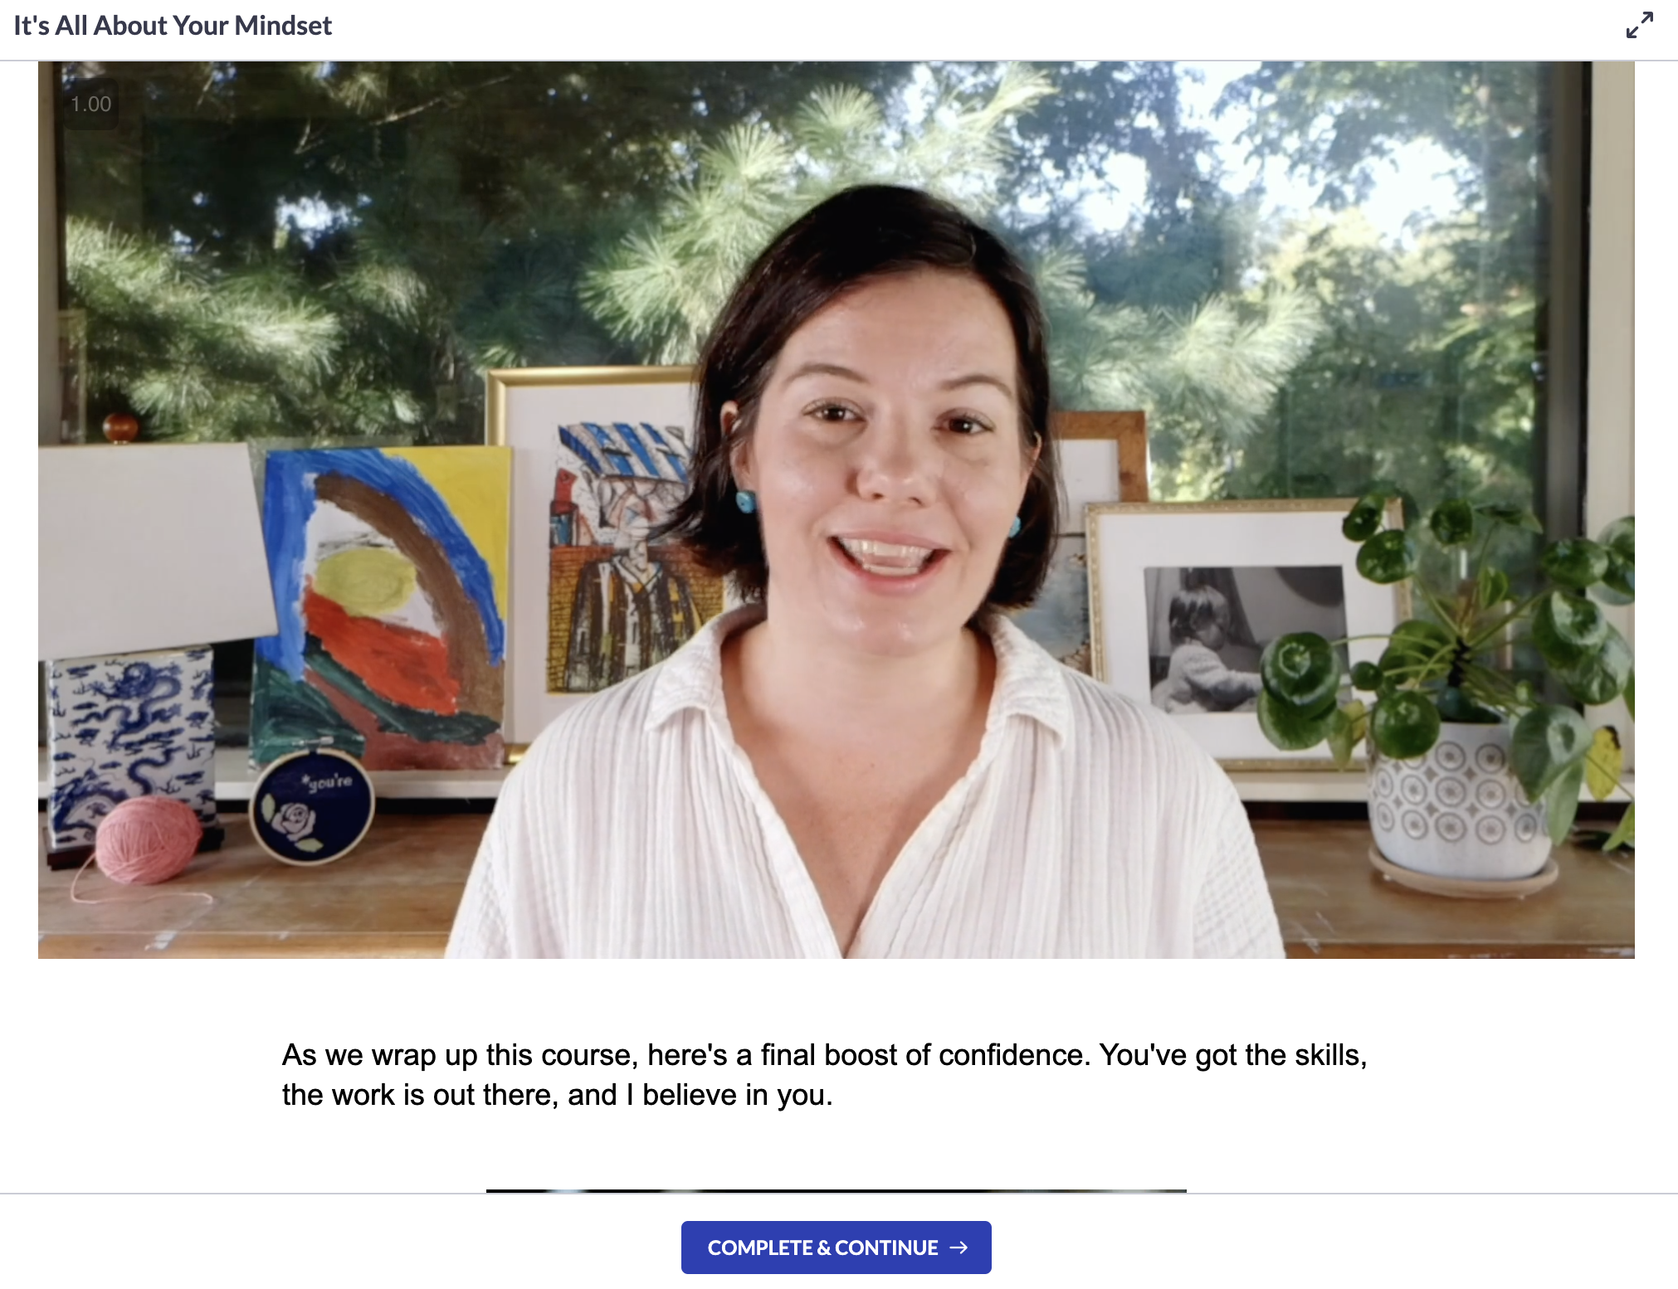Click the 1.00 playback speed badge
Screen dimensions: 1678x1289
pyautogui.click(x=90, y=104)
